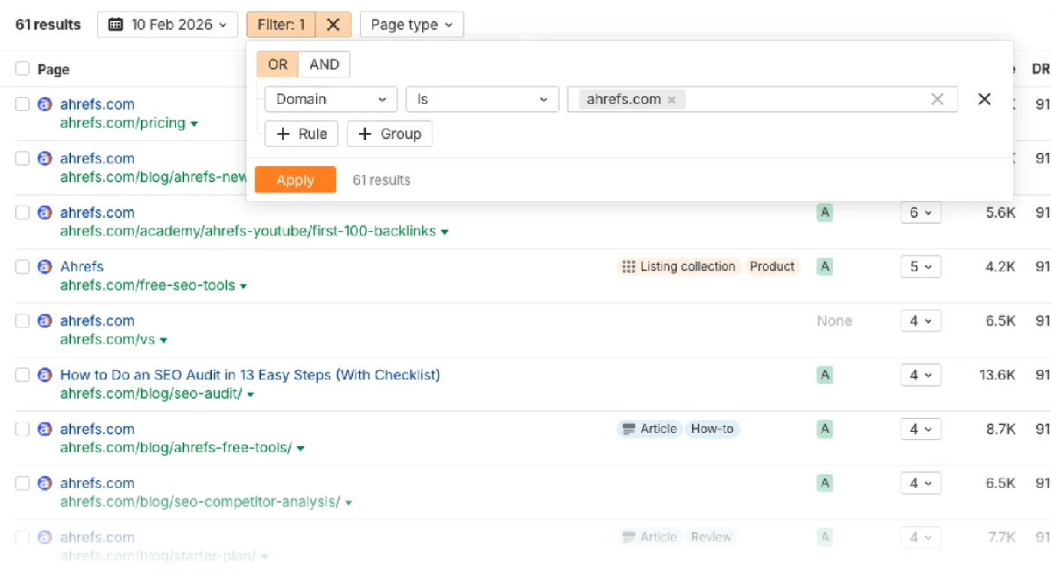Click the How-to tag in ahrefs-free-tools row
Viewport: 1051px width, 572px height.
point(712,429)
